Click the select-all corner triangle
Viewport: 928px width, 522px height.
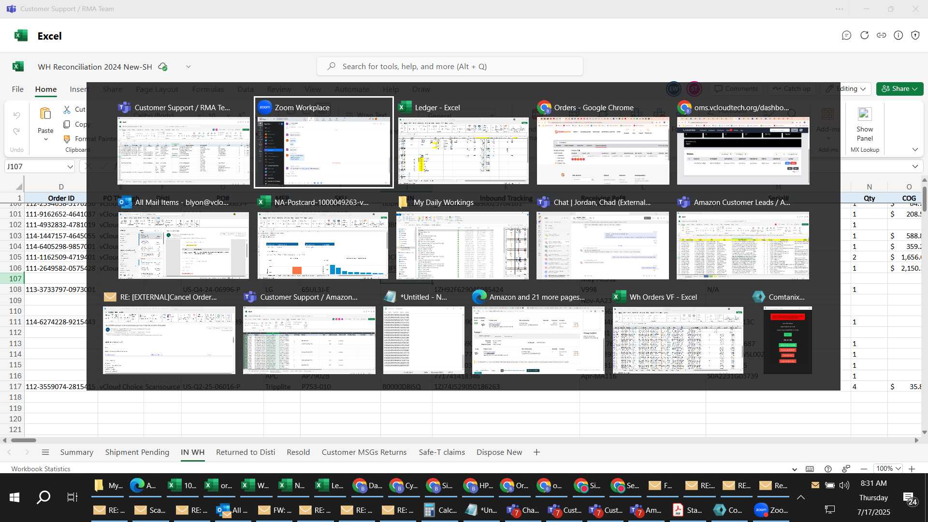[x=18, y=187]
